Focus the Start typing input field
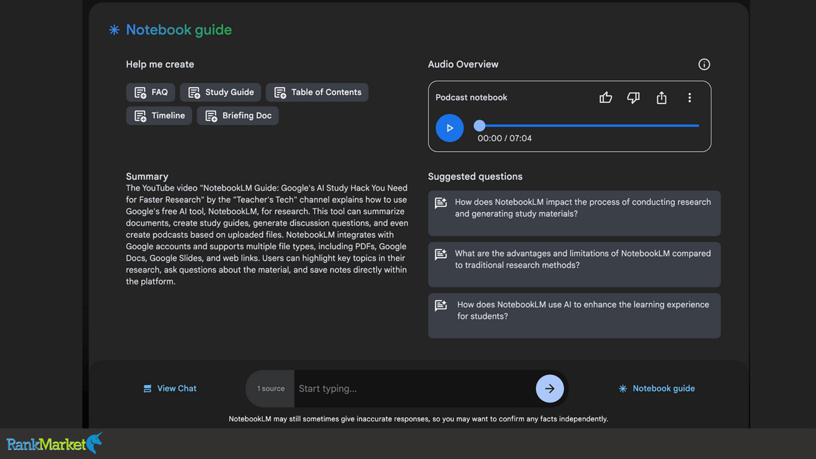 415,388
